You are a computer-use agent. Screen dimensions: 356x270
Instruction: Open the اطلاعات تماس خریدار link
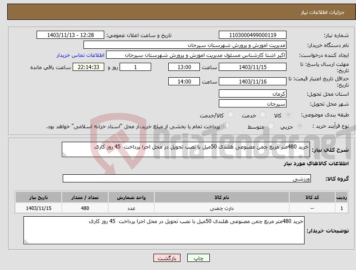pos(80,55)
